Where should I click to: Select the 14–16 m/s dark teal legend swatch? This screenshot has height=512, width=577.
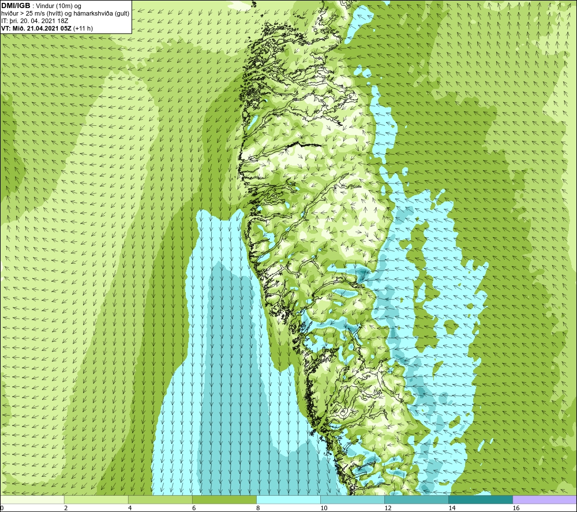click(481, 499)
